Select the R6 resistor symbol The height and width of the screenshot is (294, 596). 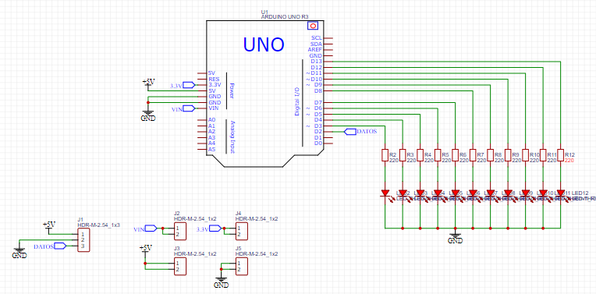pos(455,155)
